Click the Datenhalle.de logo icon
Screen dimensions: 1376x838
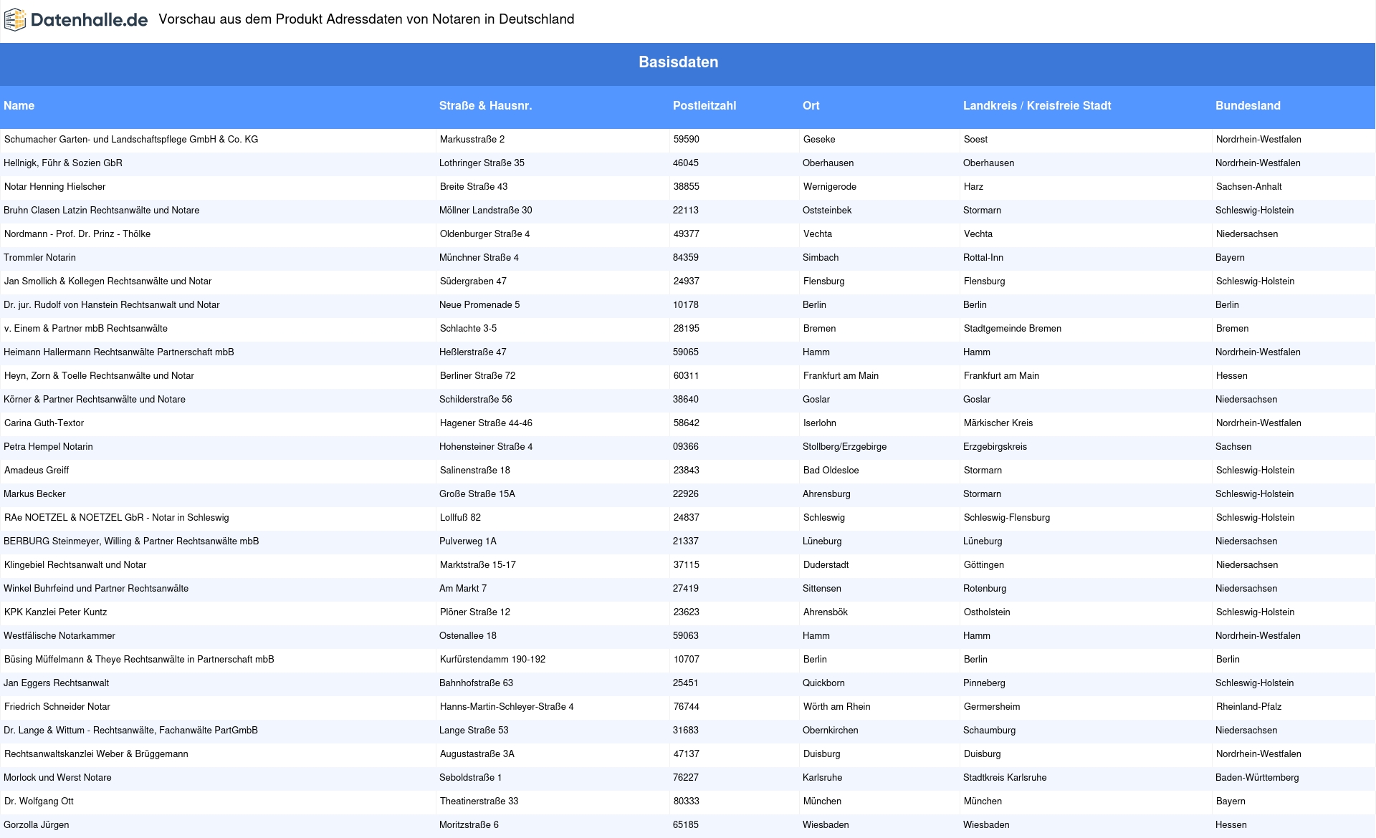point(15,20)
